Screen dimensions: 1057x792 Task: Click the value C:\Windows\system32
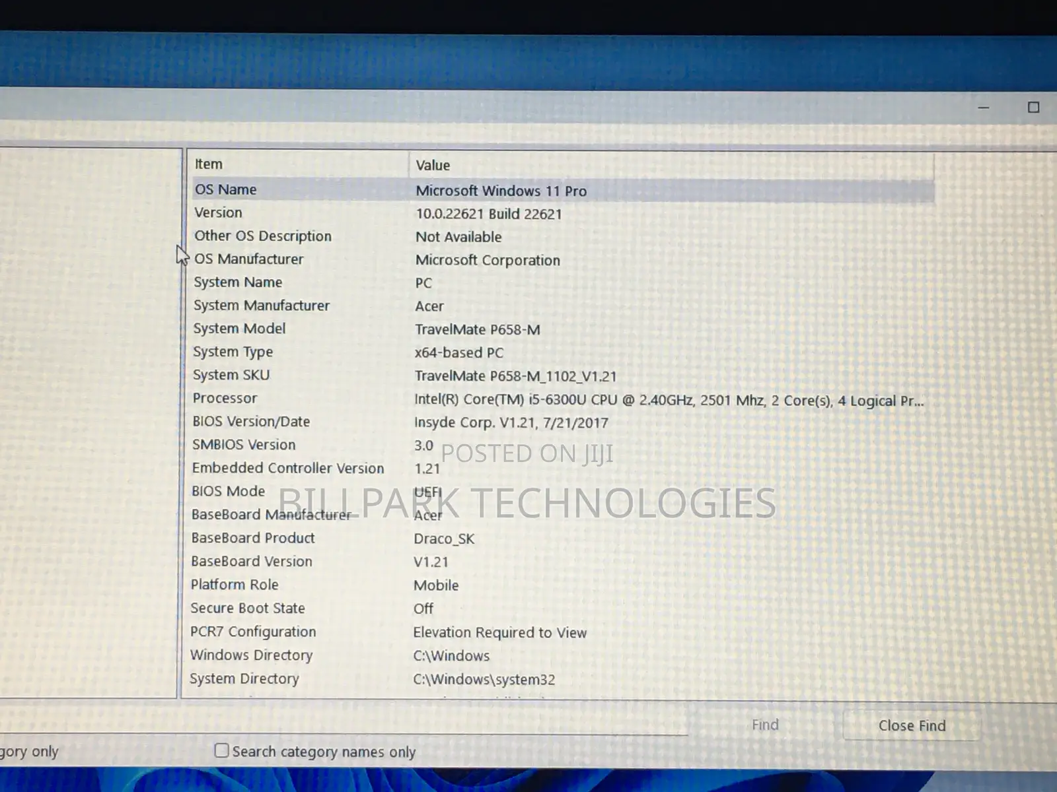click(x=484, y=679)
